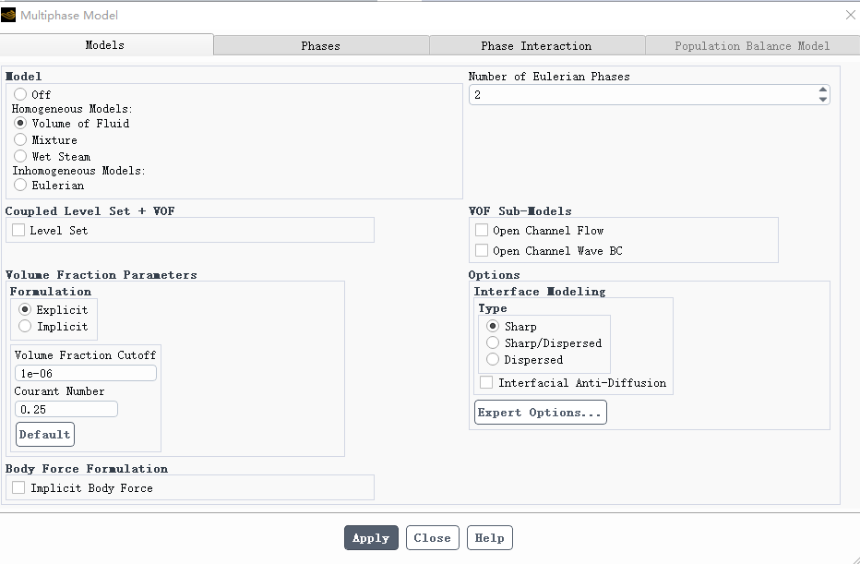This screenshot has height=564, width=860.
Task: Enable the Level Set checkbox
Action: [18, 231]
